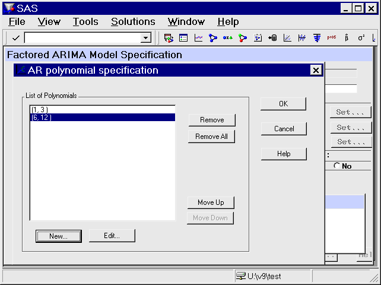
Task: Click the Edit... button
Action: click(x=112, y=235)
